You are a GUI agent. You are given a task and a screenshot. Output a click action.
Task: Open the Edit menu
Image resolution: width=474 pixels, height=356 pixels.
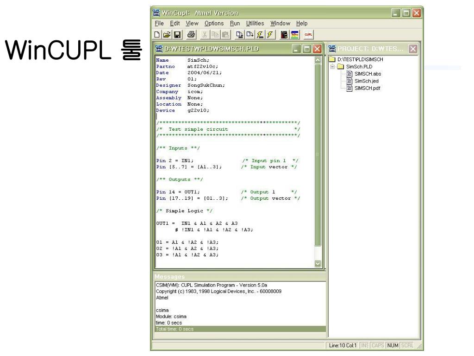[175, 23]
